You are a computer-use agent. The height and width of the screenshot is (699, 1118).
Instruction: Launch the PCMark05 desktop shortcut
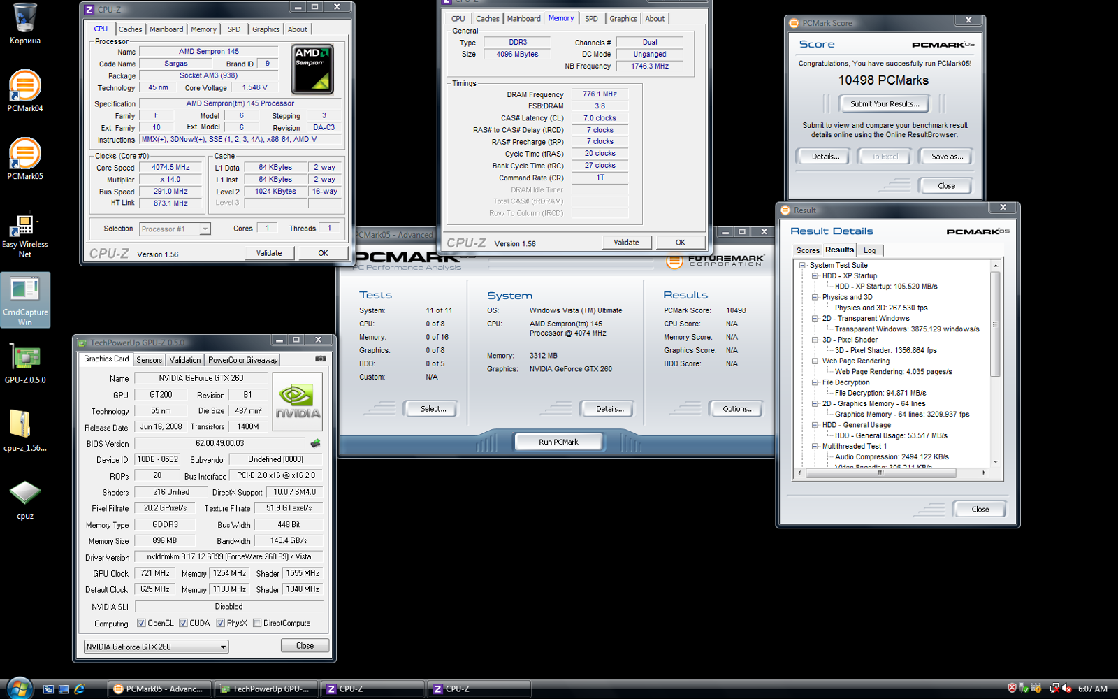[x=25, y=159]
